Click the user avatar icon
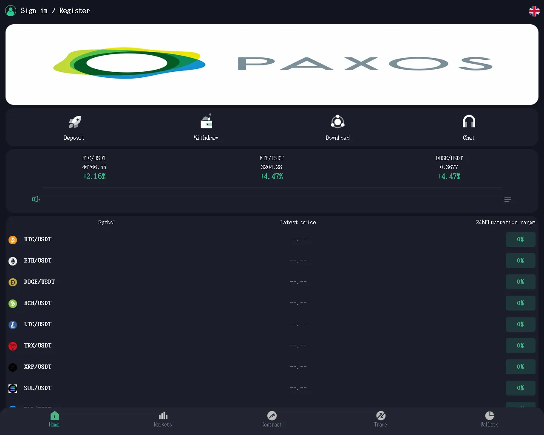Image resolution: width=544 pixels, height=435 pixels. point(11,11)
